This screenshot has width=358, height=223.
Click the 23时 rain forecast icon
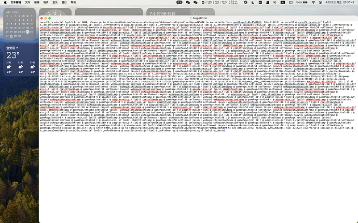pyautogui.click(x=32, y=67)
